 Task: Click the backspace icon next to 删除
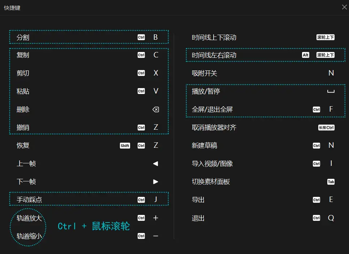pos(156,109)
